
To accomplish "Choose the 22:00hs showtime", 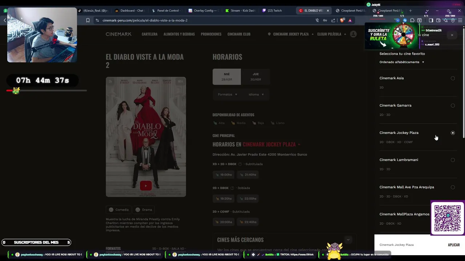I will 248,199.
